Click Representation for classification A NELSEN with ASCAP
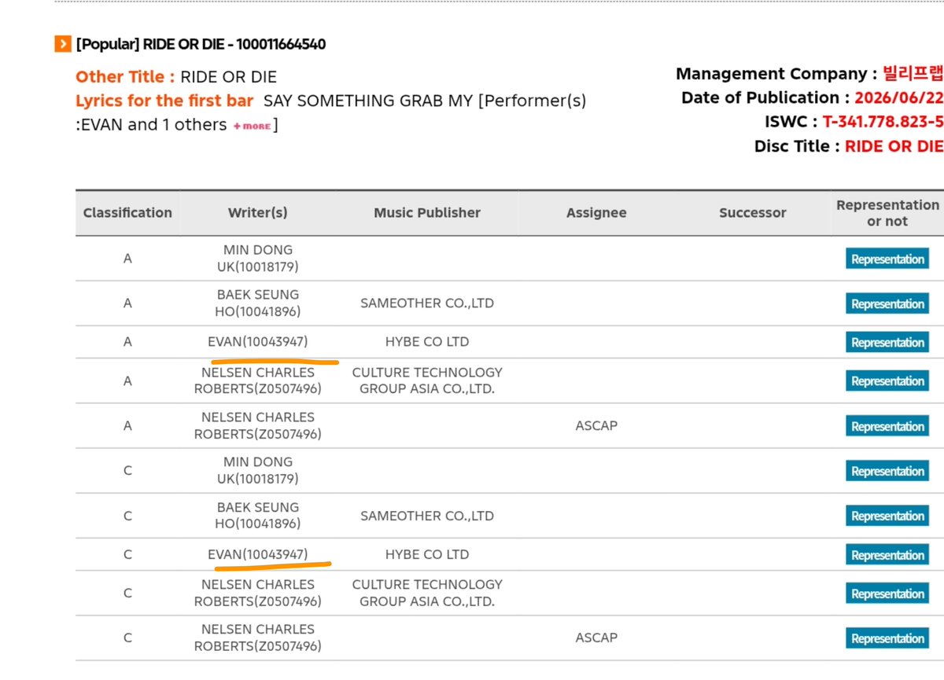Screen dimensions: 944x680 pyautogui.click(x=887, y=426)
